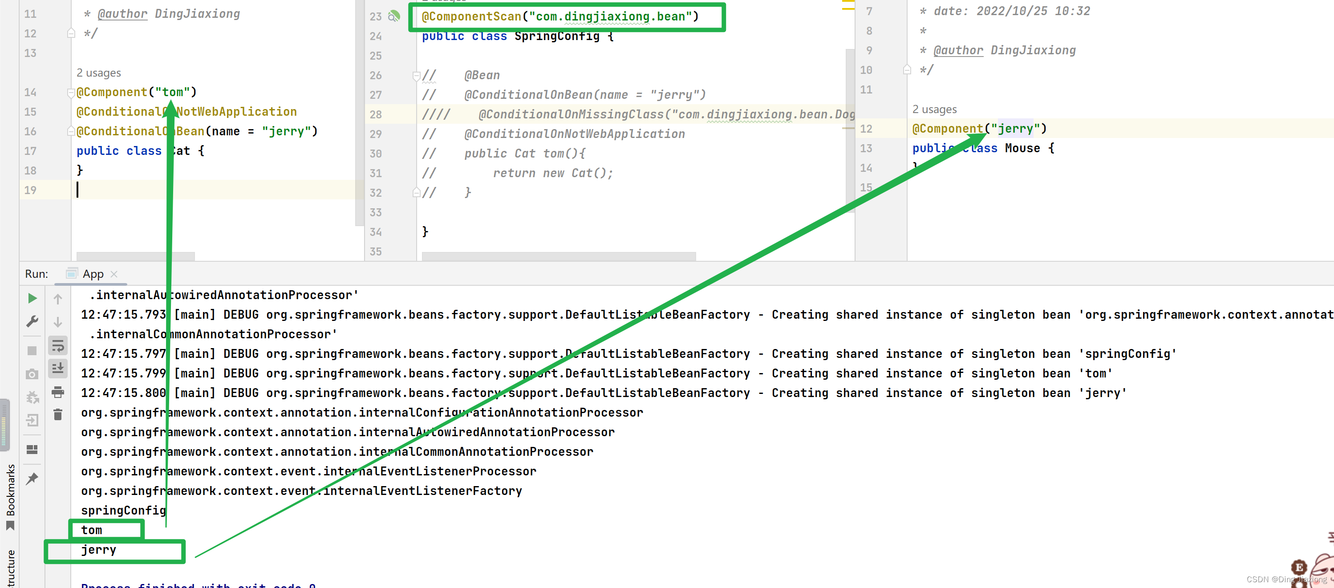Click the fold end marker at line 32
Viewport: 1334px width, 588px height.
(x=416, y=193)
